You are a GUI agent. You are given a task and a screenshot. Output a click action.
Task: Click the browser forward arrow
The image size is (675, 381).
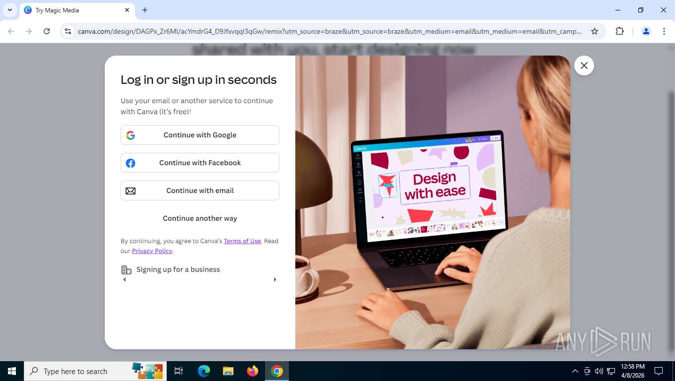pyautogui.click(x=29, y=31)
